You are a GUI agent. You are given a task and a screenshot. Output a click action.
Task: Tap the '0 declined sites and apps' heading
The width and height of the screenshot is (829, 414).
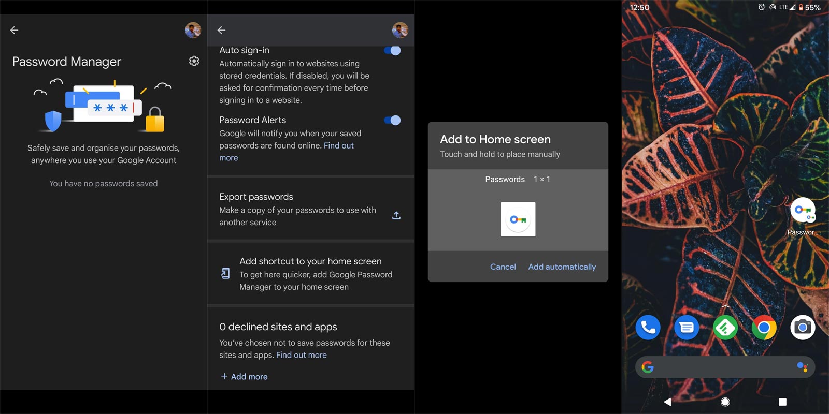tap(278, 327)
